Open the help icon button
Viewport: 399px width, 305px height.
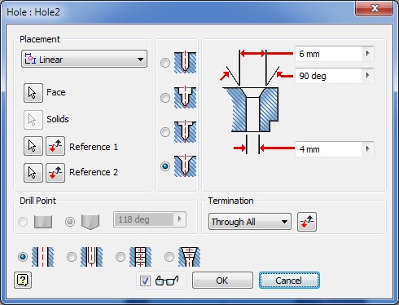coord(23,280)
